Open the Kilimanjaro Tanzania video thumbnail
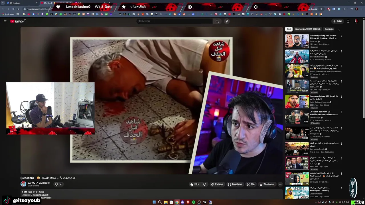The width and height of the screenshot is (365, 205). pos(297,193)
